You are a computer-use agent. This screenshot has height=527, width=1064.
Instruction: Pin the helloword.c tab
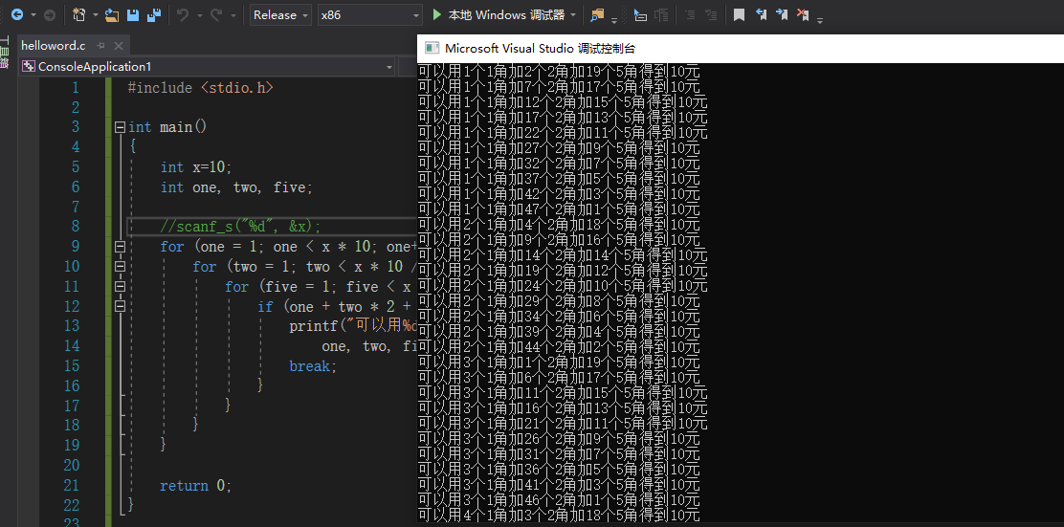click(101, 46)
